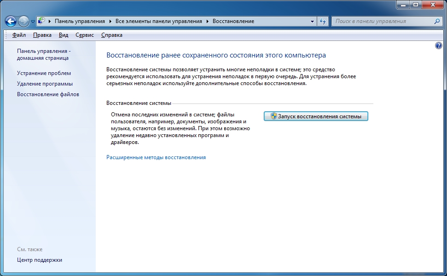Open the Файл menu
Image resolution: width=447 pixels, height=276 pixels.
tap(19, 35)
